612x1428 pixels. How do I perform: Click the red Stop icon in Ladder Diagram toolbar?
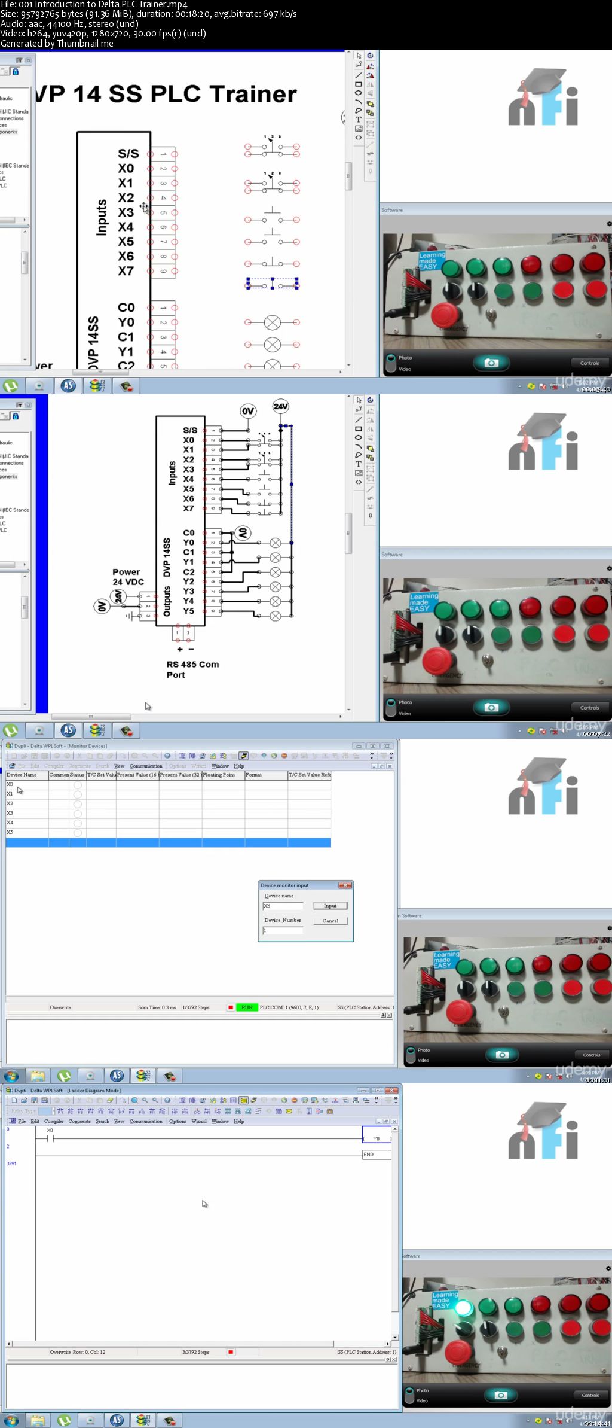click(294, 1100)
